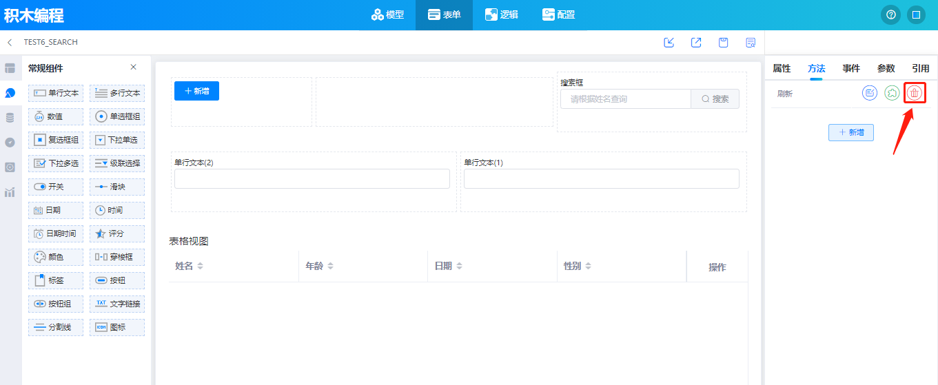Screen dimensions: 938x385
Task: Click the preview icon in top toolbar
Action: coord(751,43)
